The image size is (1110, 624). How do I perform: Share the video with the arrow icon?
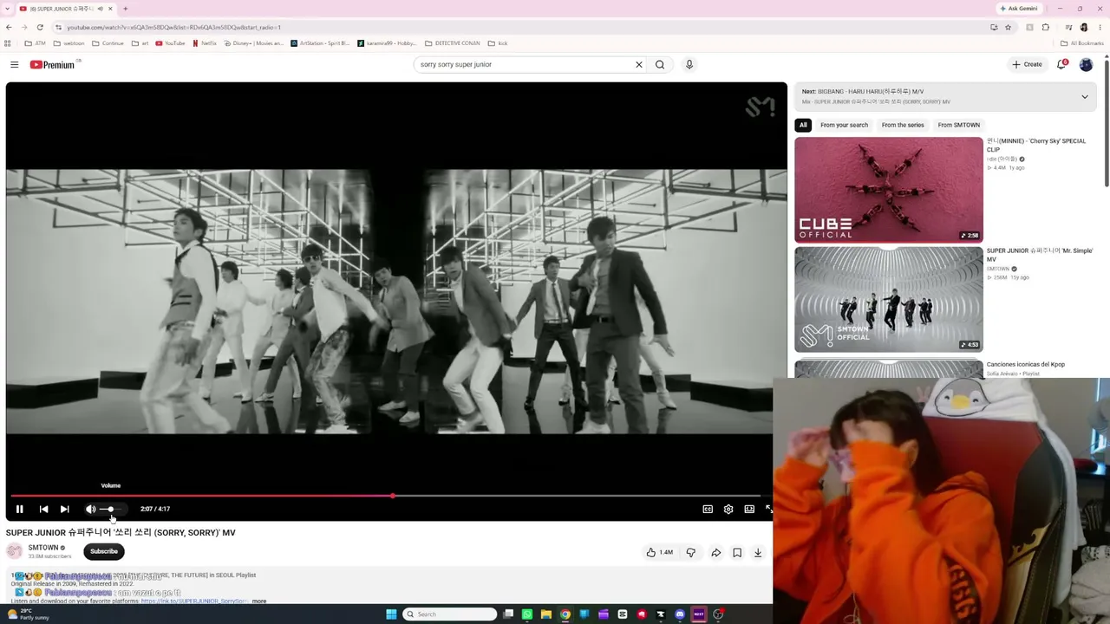point(716,552)
